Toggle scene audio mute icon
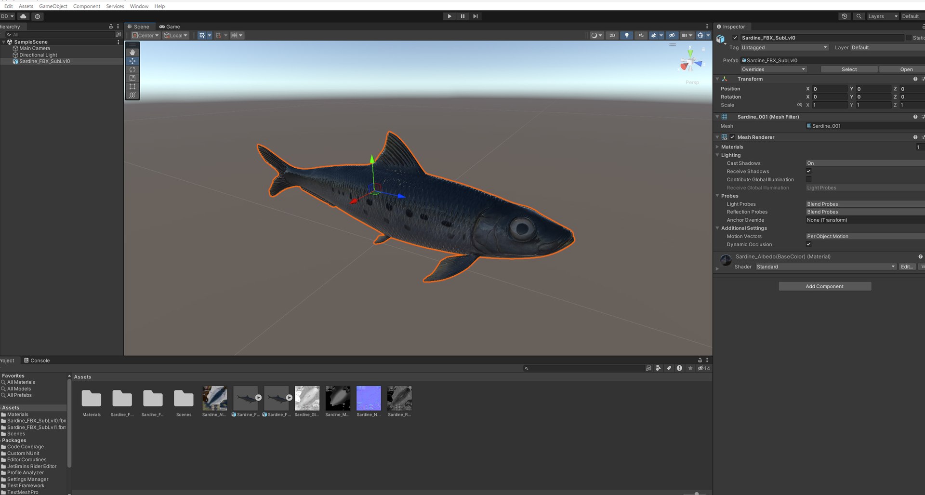The height and width of the screenshot is (495, 925). pyautogui.click(x=641, y=35)
